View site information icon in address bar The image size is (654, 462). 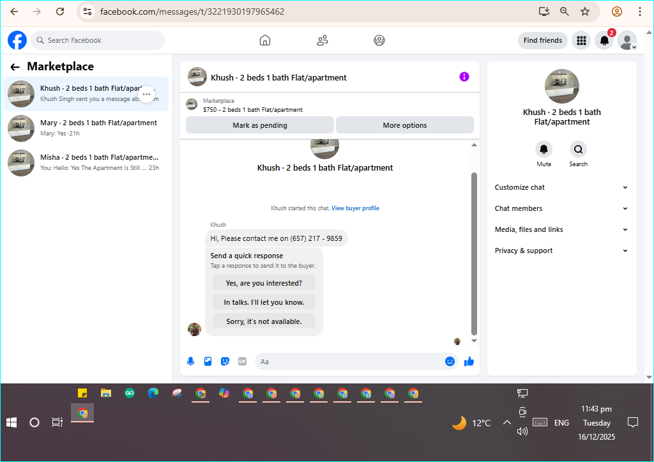(87, 12)
